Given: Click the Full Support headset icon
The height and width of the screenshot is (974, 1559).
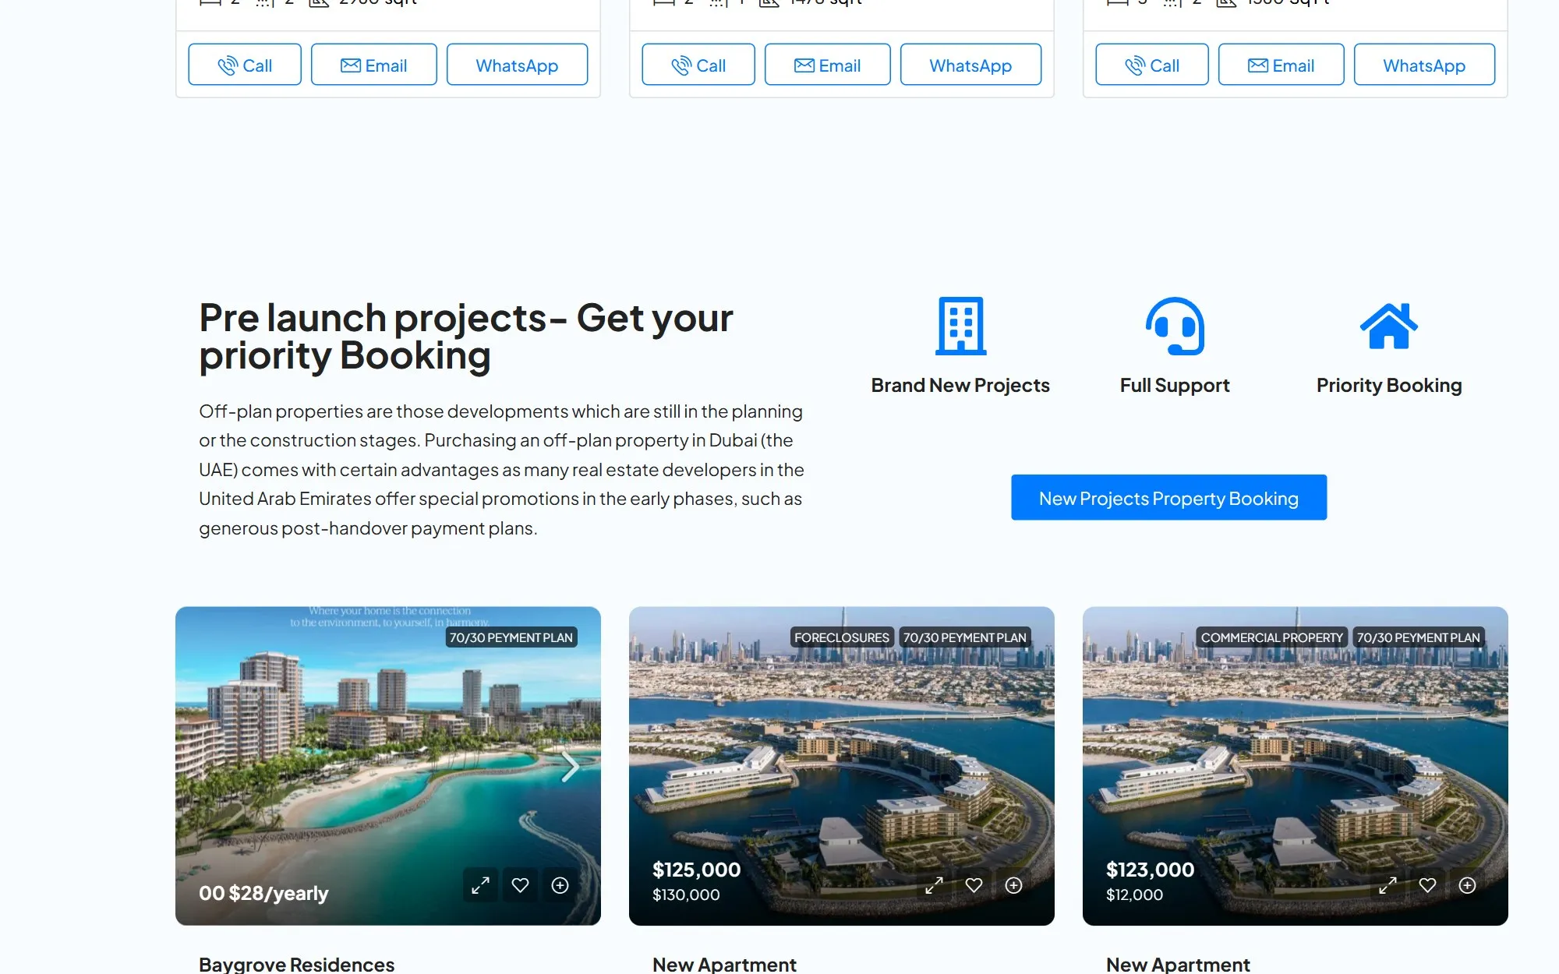Looking at the screenshot, I should 1175,326.
